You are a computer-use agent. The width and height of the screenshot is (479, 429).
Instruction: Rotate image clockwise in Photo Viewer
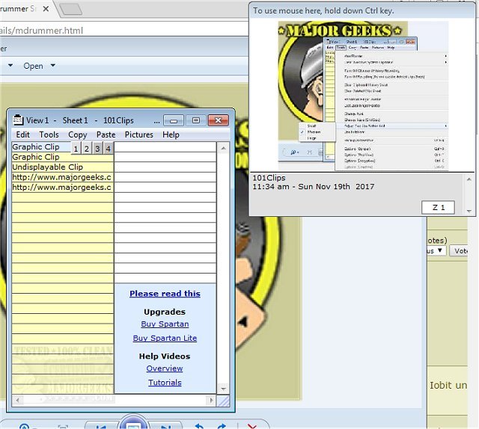pyautogui.click(x=222, y=426)
